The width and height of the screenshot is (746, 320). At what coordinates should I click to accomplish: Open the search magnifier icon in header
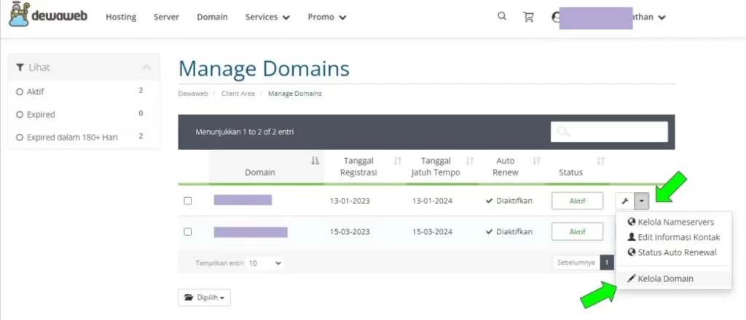click(502, 17)
